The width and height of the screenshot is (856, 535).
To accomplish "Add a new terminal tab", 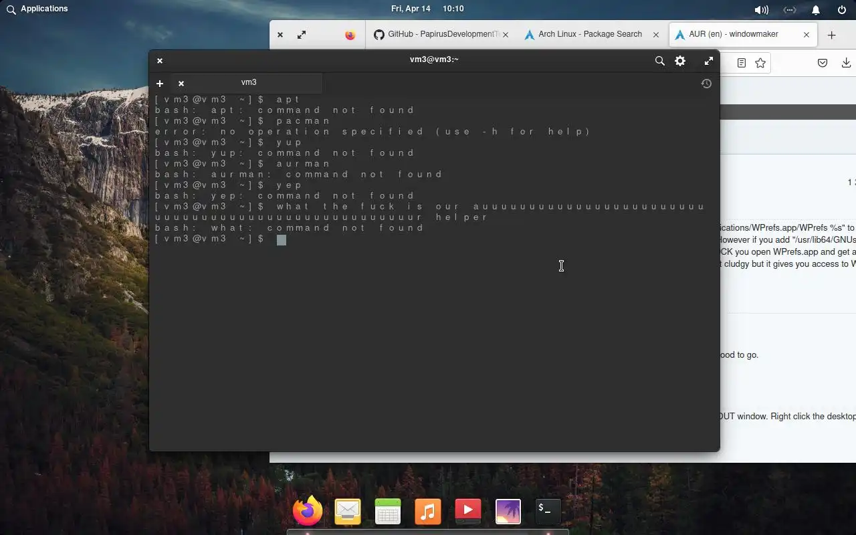I will click(160, 84).
